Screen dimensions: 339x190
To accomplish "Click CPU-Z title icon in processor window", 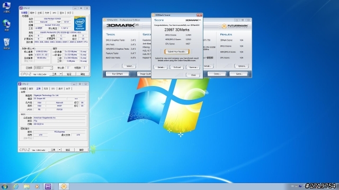I will 21,8.
